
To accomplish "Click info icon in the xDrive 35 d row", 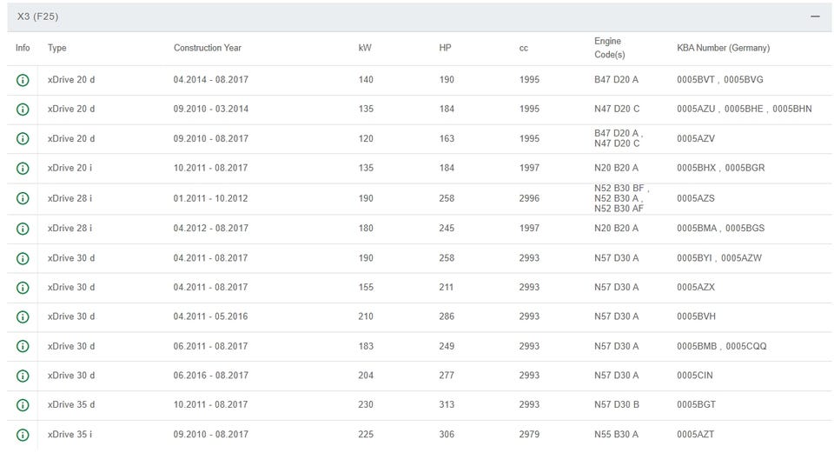I will tap(23, 405).
